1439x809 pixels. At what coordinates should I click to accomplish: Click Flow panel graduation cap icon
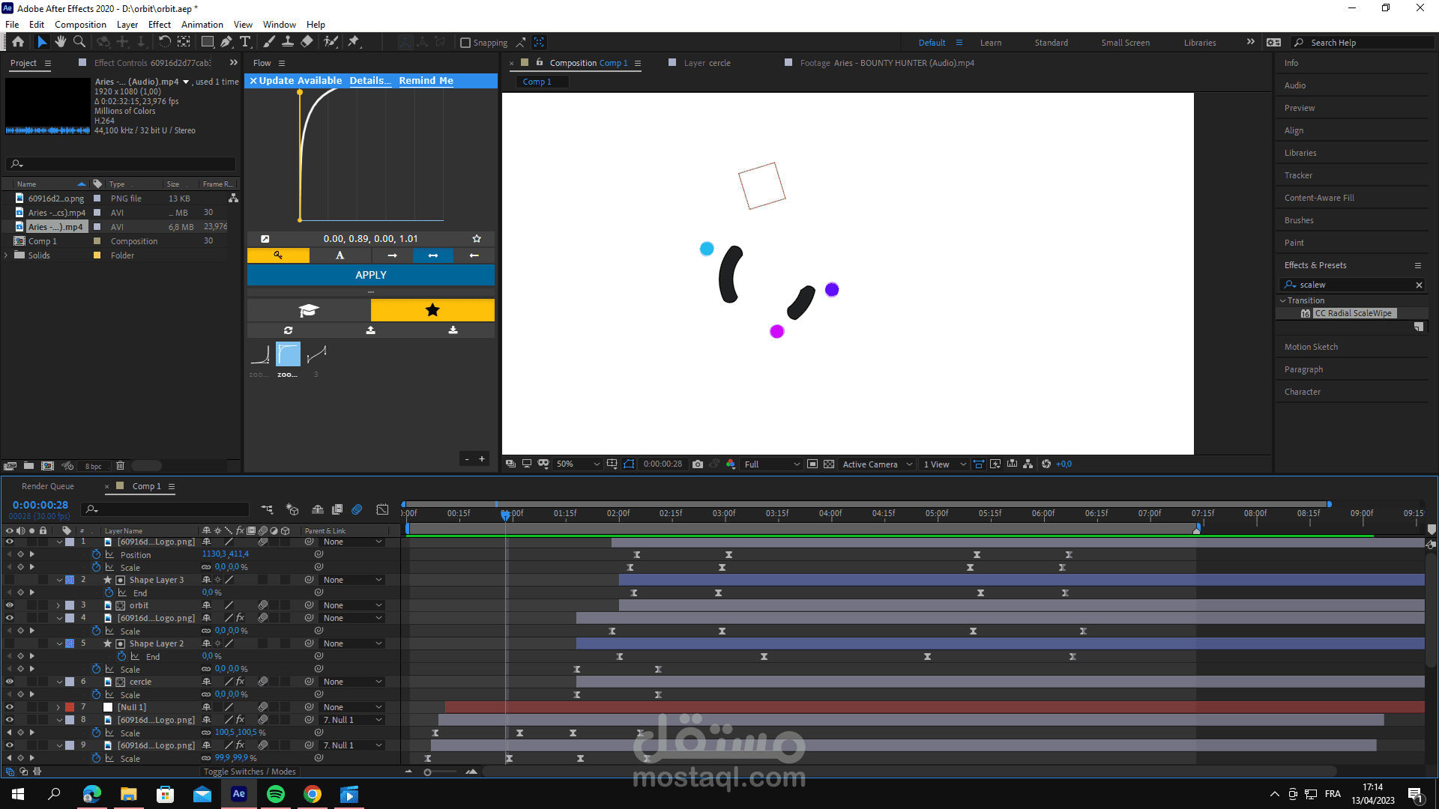(309, 310)
